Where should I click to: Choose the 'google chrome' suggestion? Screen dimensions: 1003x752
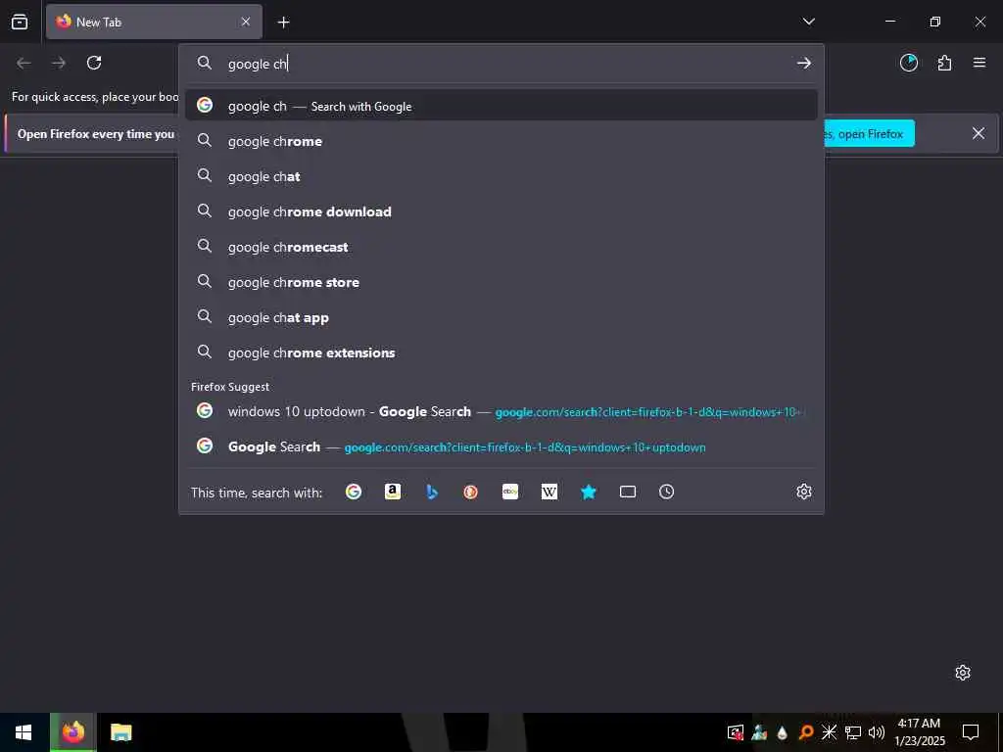[x=501, y=141]
